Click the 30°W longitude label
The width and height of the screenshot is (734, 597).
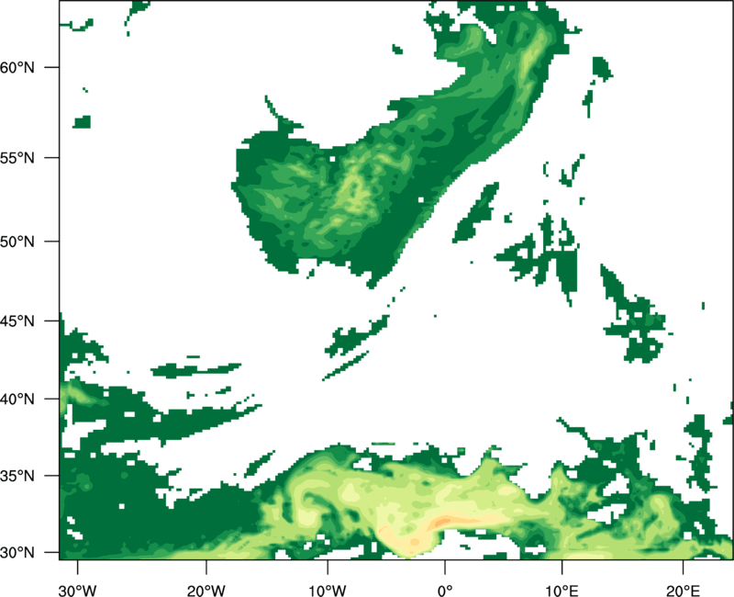point(78,591)
